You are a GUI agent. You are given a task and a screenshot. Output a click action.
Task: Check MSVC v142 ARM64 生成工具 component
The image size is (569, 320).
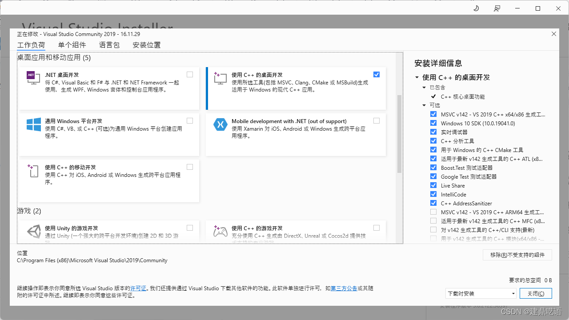point(433,212)
